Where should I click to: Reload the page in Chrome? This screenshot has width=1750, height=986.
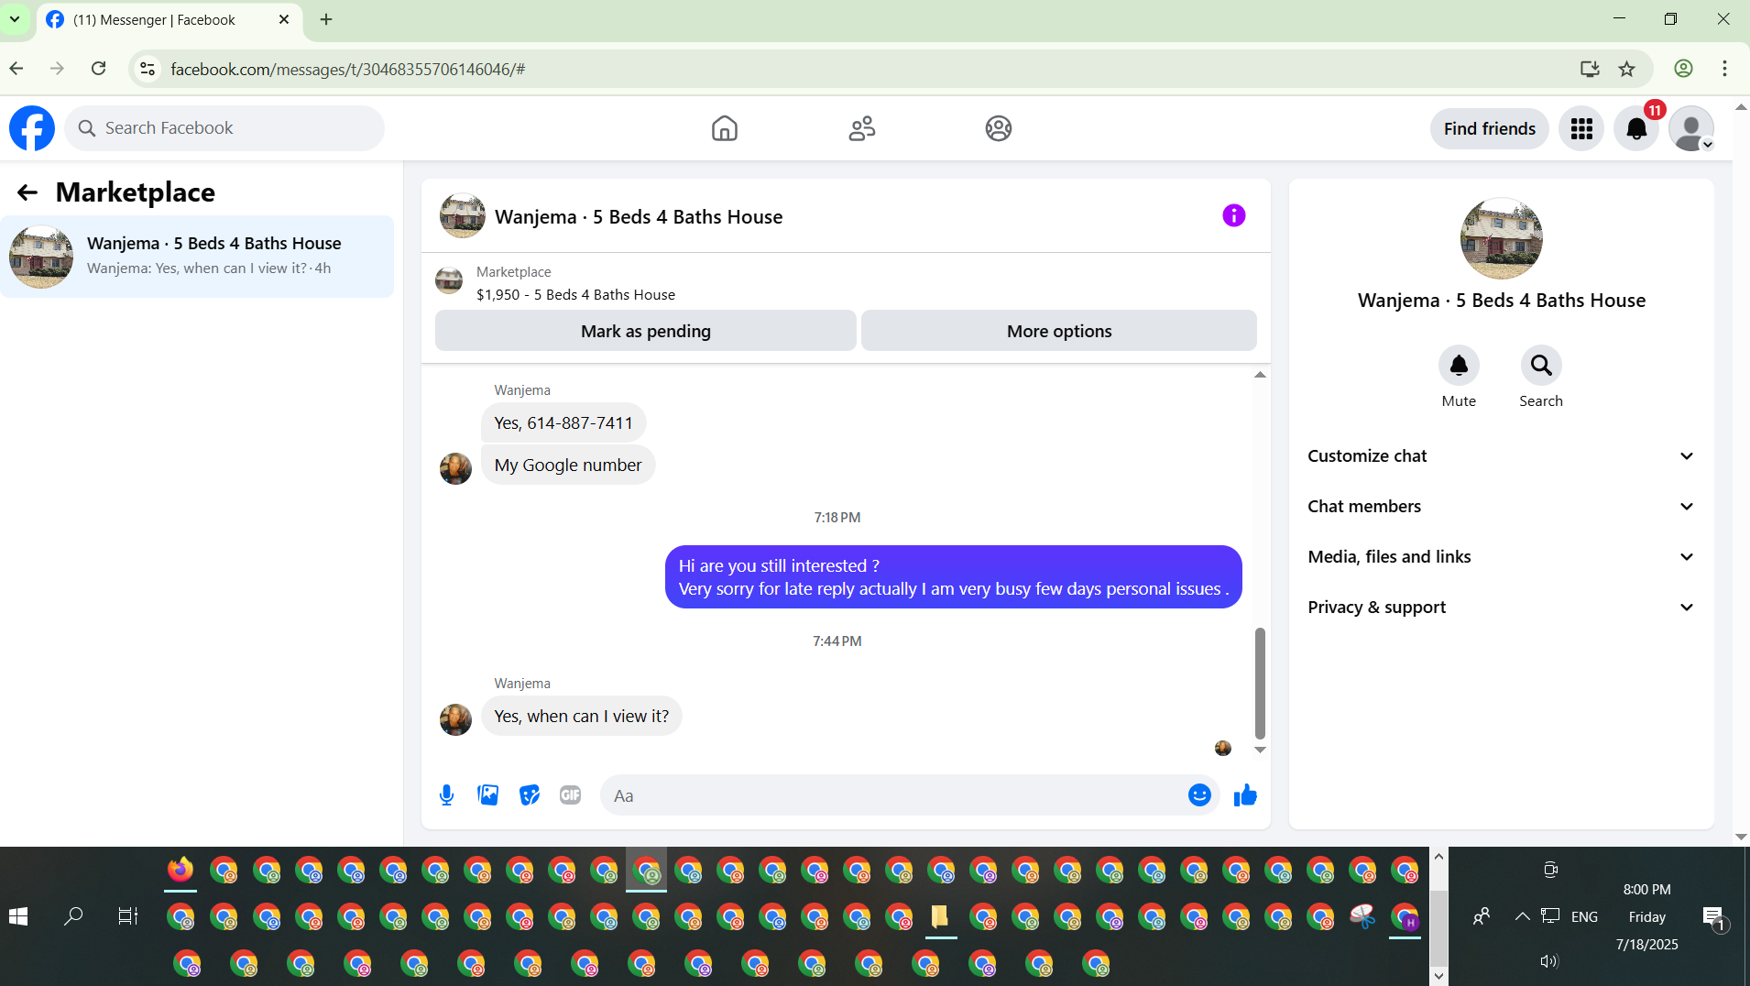point(99,69)
